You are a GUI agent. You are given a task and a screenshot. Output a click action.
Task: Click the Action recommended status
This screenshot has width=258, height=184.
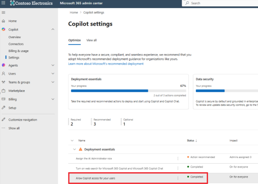click(201, 157)
